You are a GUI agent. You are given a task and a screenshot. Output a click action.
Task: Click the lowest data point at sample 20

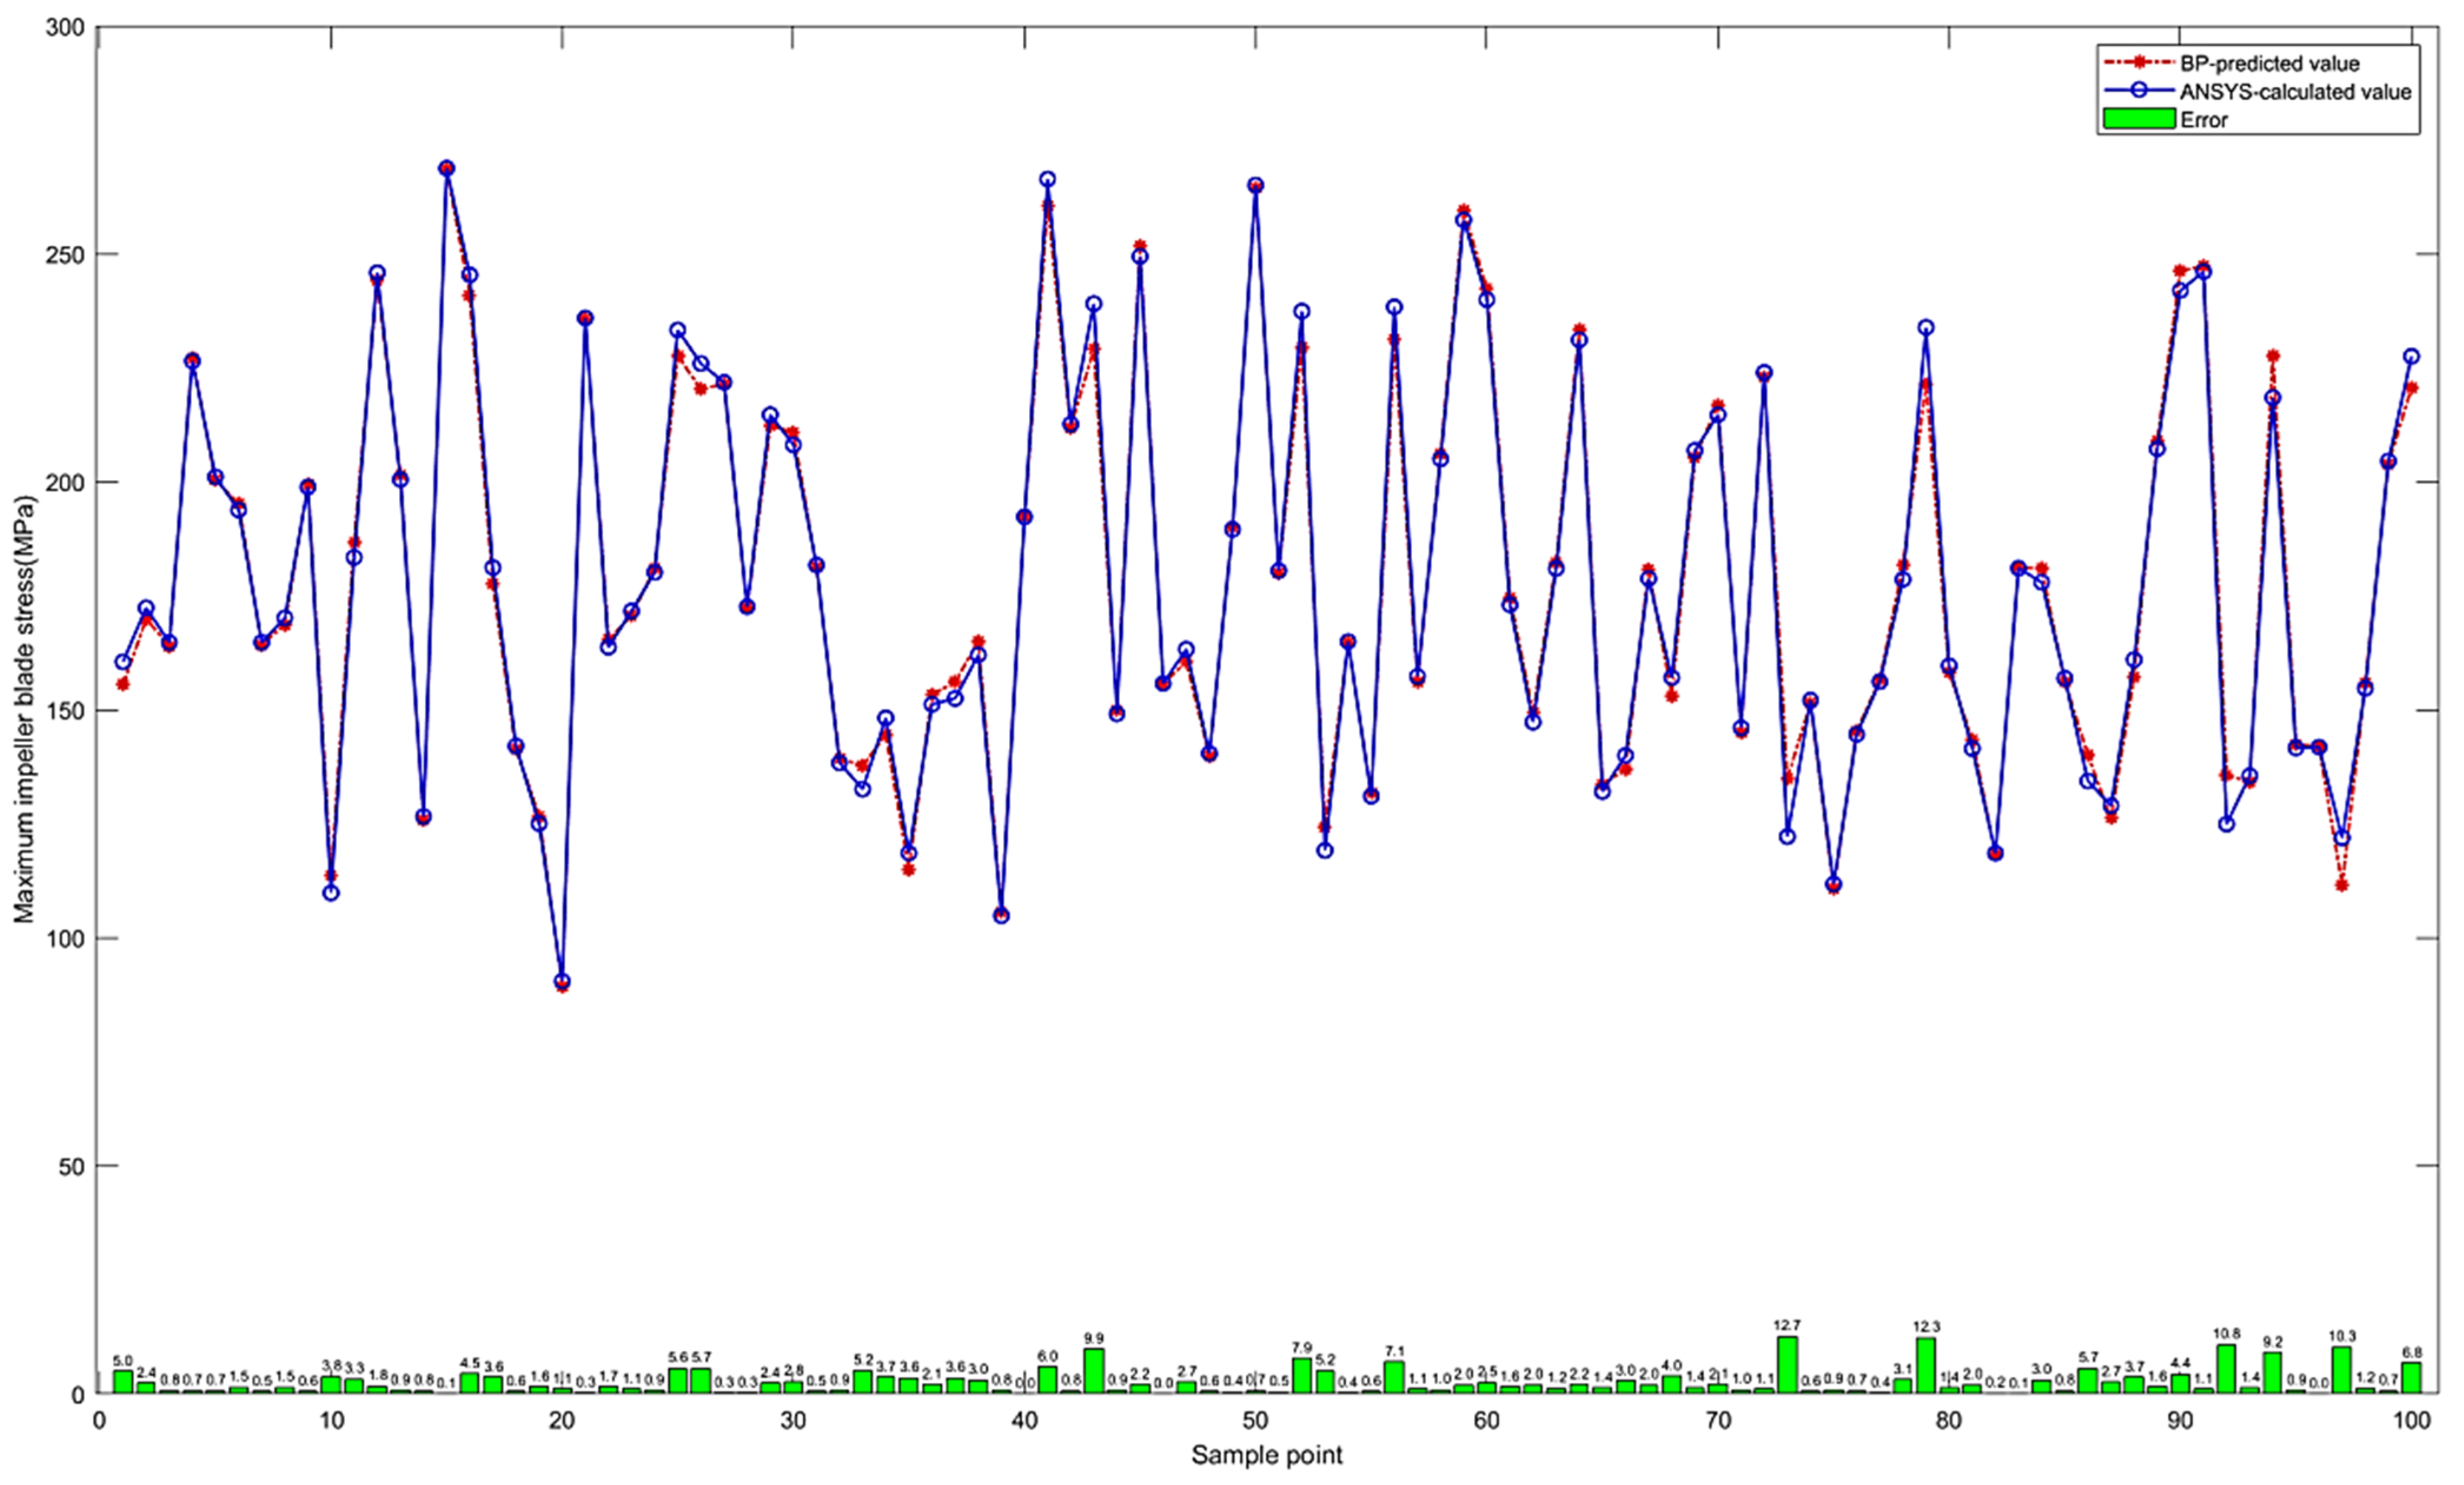tap(562, 982)
